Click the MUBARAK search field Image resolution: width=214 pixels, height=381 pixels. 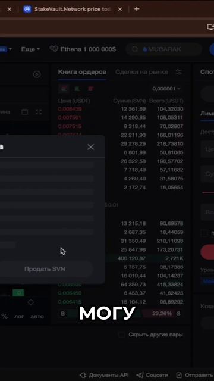click(x=164, y=49)
